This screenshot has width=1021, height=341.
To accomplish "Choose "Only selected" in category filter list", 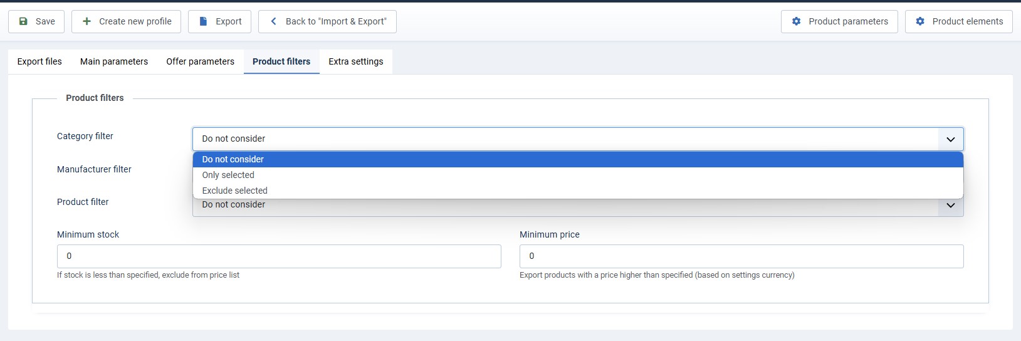I will [578, 175].
